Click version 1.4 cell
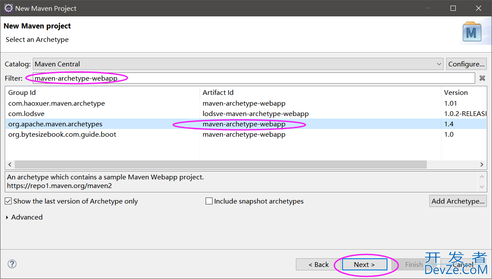 coord(449,124)
